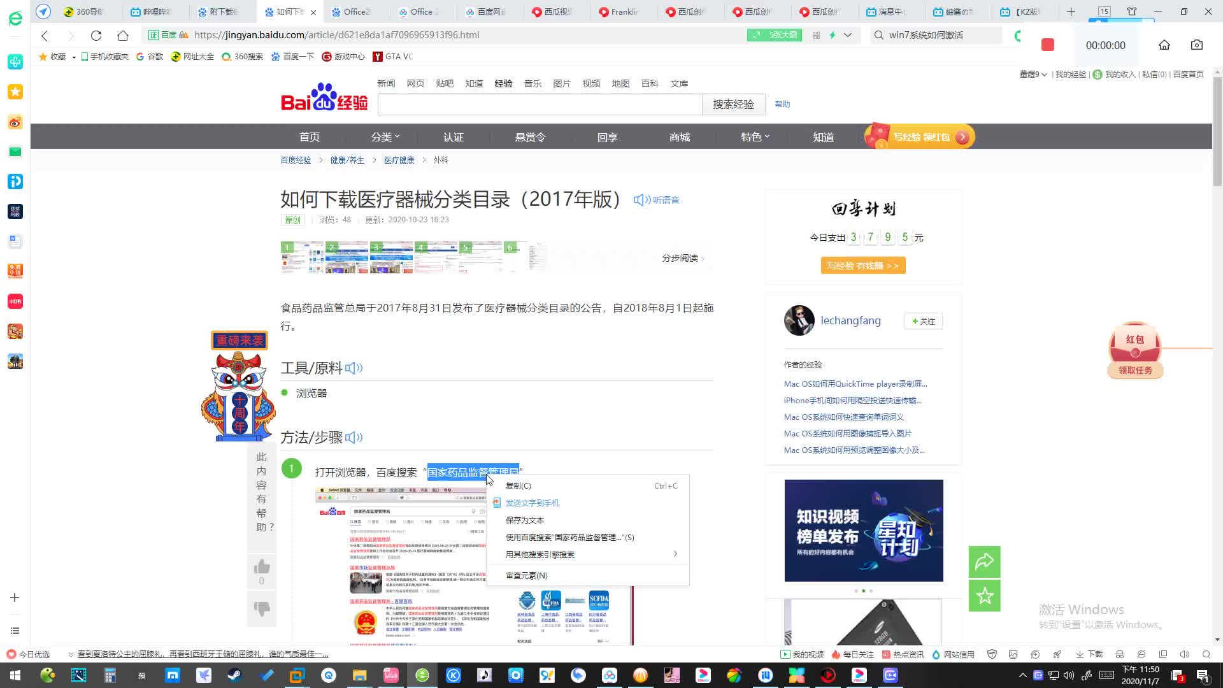The width and height of the screenshot is (1223, 688).
Task: Click the thumbs-up icon in left panel
Action: 261,567
